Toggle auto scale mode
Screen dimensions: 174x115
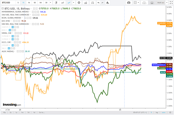(164, 112)
